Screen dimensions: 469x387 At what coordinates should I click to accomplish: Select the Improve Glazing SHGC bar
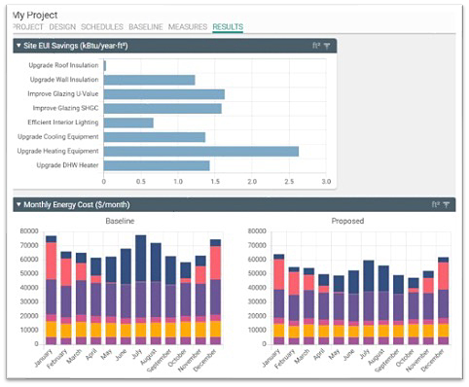(162, 109)
